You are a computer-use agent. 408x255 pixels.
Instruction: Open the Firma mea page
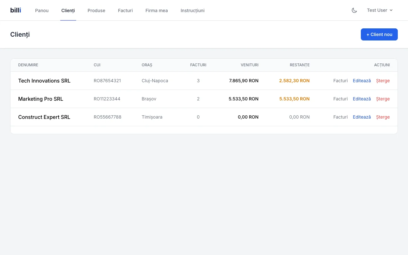pyautogui.click(x=157, y=11)
